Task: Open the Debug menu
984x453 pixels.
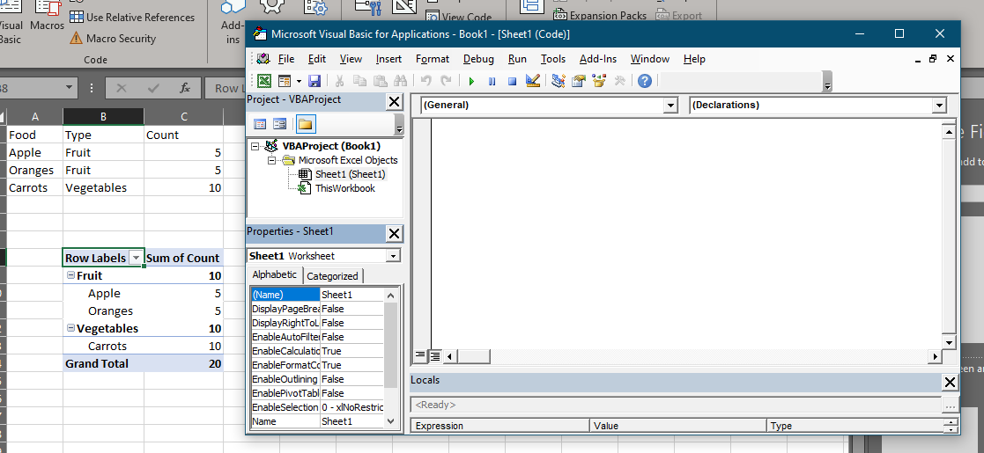Action: click(x=479, y=59)
